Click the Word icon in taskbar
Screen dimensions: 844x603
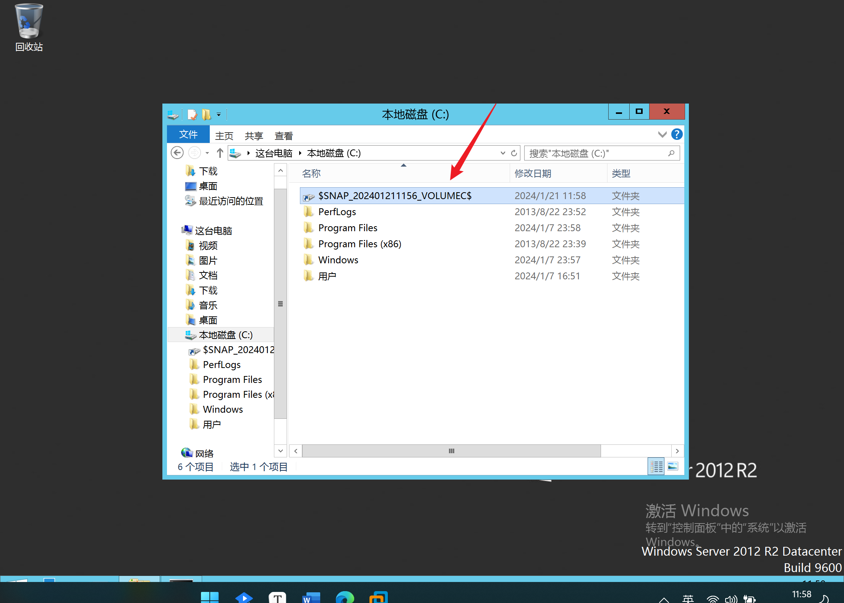311,597
